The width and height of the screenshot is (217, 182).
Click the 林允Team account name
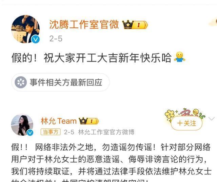coord(59,121)
